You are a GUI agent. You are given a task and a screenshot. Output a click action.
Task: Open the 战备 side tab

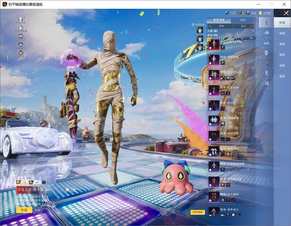click(282, 66)
